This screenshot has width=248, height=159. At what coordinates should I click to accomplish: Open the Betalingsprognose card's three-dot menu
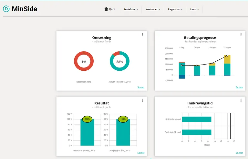tap(241, 35)
